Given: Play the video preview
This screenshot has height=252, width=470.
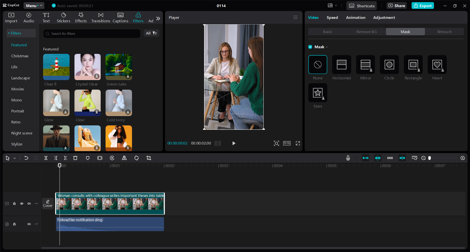Looking at the screenshot, I should 234,143.
